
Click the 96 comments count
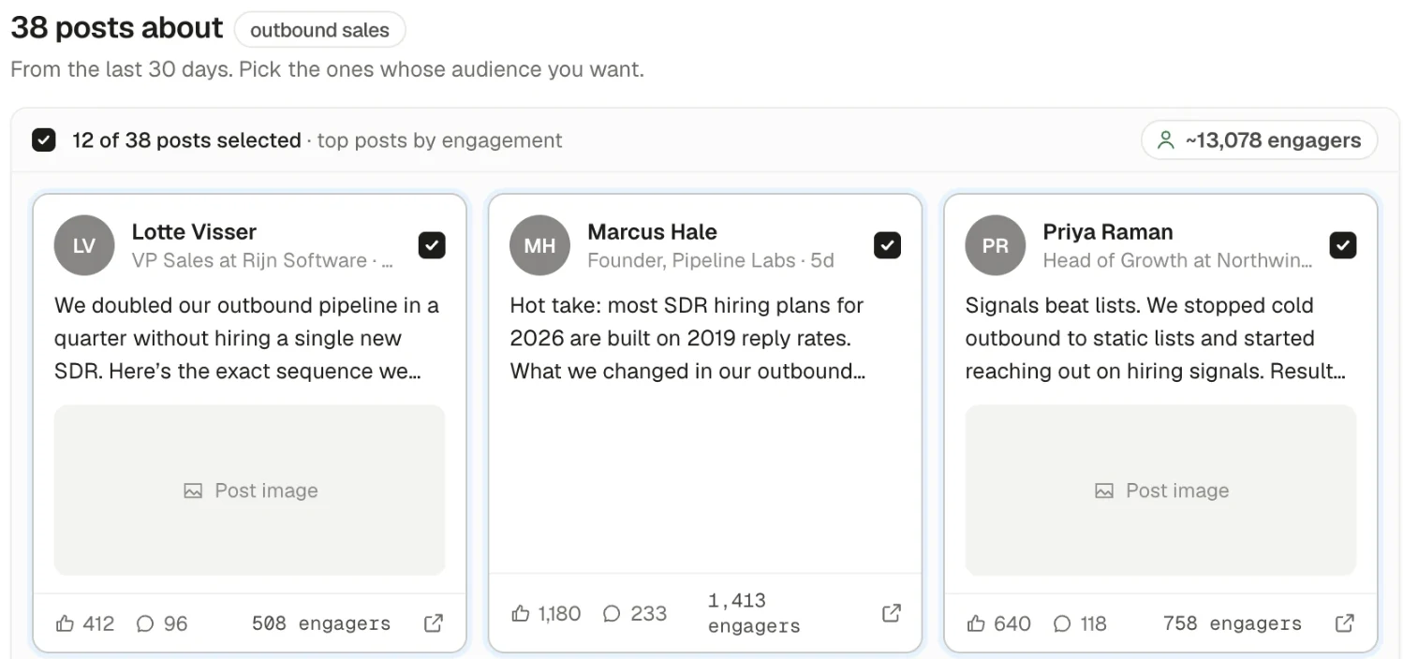(x=176, y=623)
